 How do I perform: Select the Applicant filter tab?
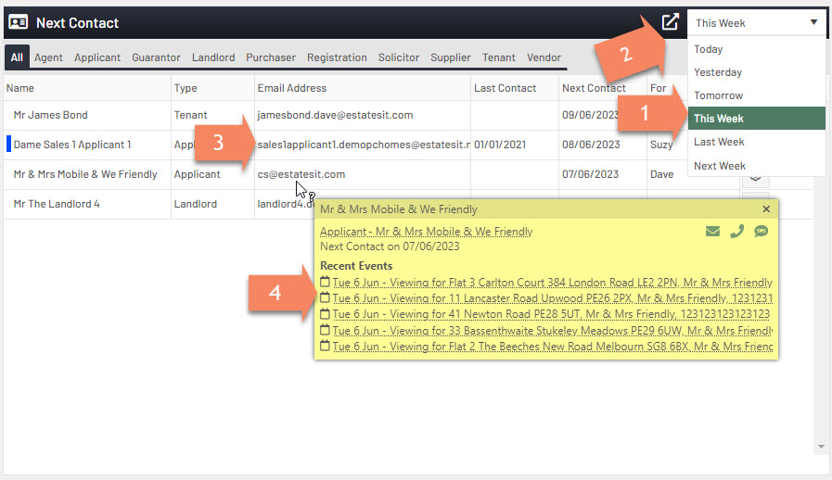pyautogui.click(x=97, y=57)
